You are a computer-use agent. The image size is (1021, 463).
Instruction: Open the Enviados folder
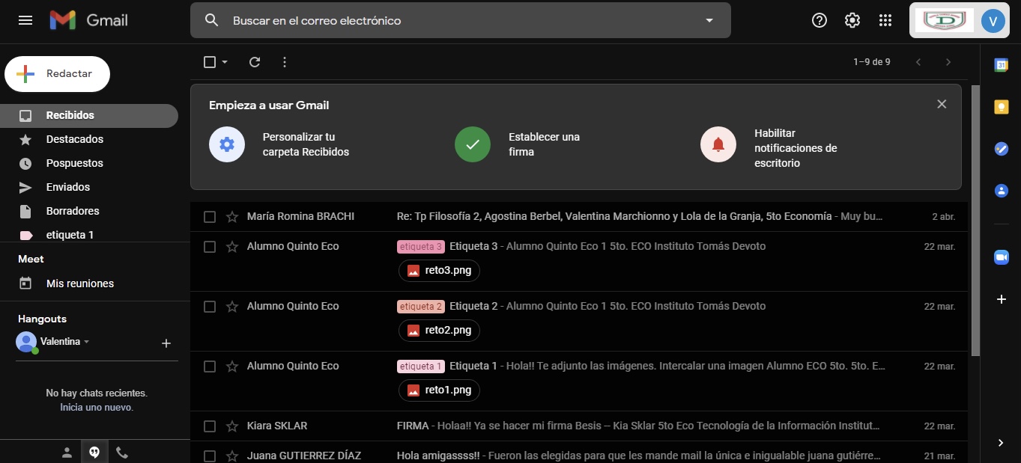[89, 187]
